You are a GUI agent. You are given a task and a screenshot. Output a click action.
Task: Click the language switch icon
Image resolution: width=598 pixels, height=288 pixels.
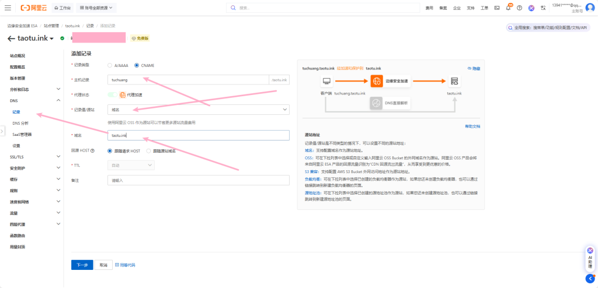coord(543,8)
